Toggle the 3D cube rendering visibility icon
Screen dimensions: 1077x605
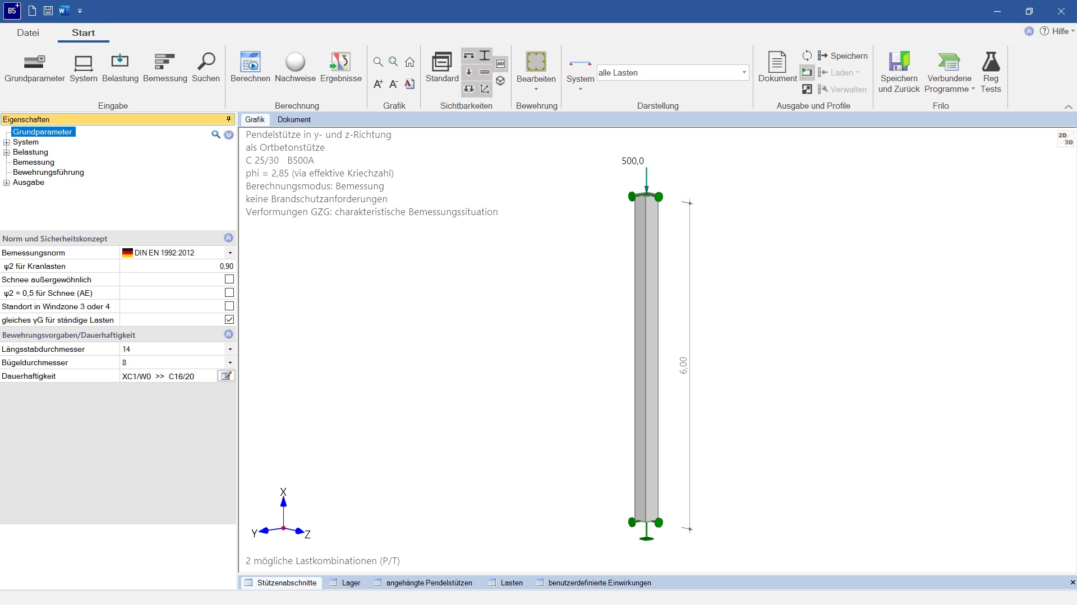501,81
